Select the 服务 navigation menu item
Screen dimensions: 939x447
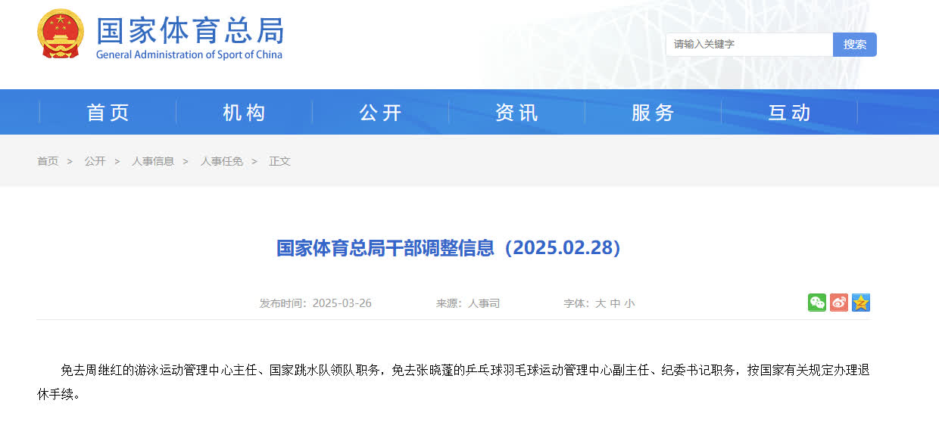coord(653,113)
